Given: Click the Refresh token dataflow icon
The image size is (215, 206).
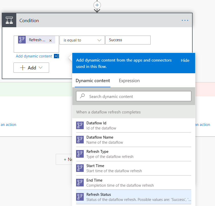Looking at the screenshot, I should coord(22,40).
